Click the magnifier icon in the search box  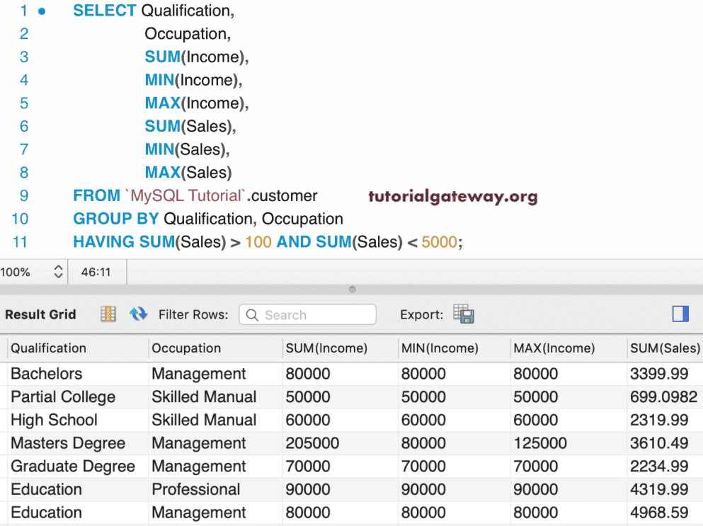[253, 314]
